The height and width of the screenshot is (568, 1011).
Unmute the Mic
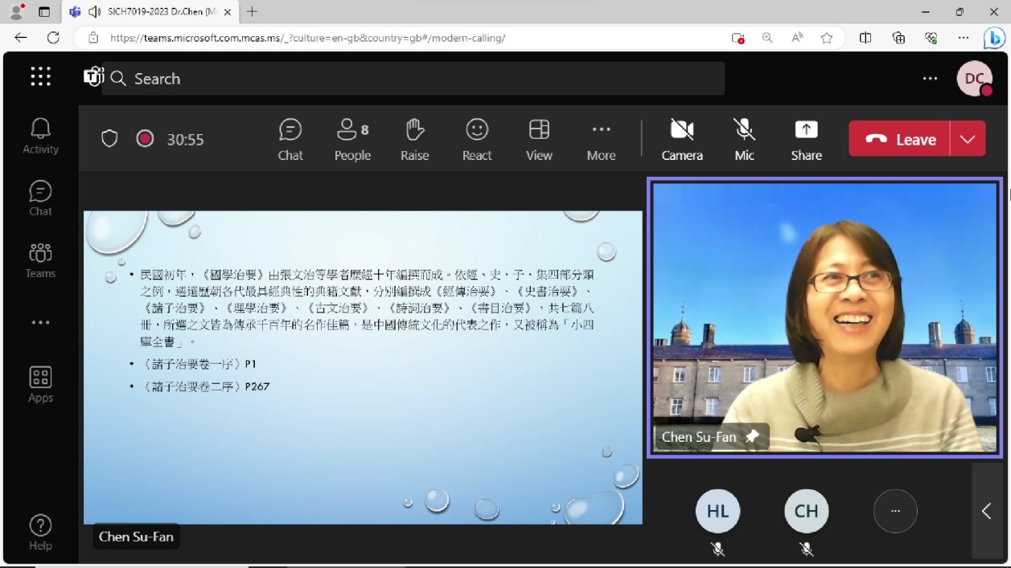[x=744, y=139]
